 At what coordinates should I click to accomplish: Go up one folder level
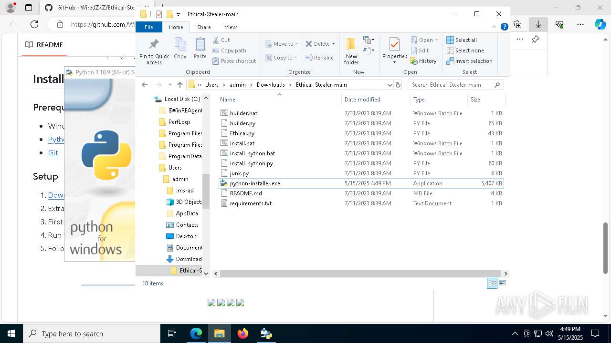[179, 85]
